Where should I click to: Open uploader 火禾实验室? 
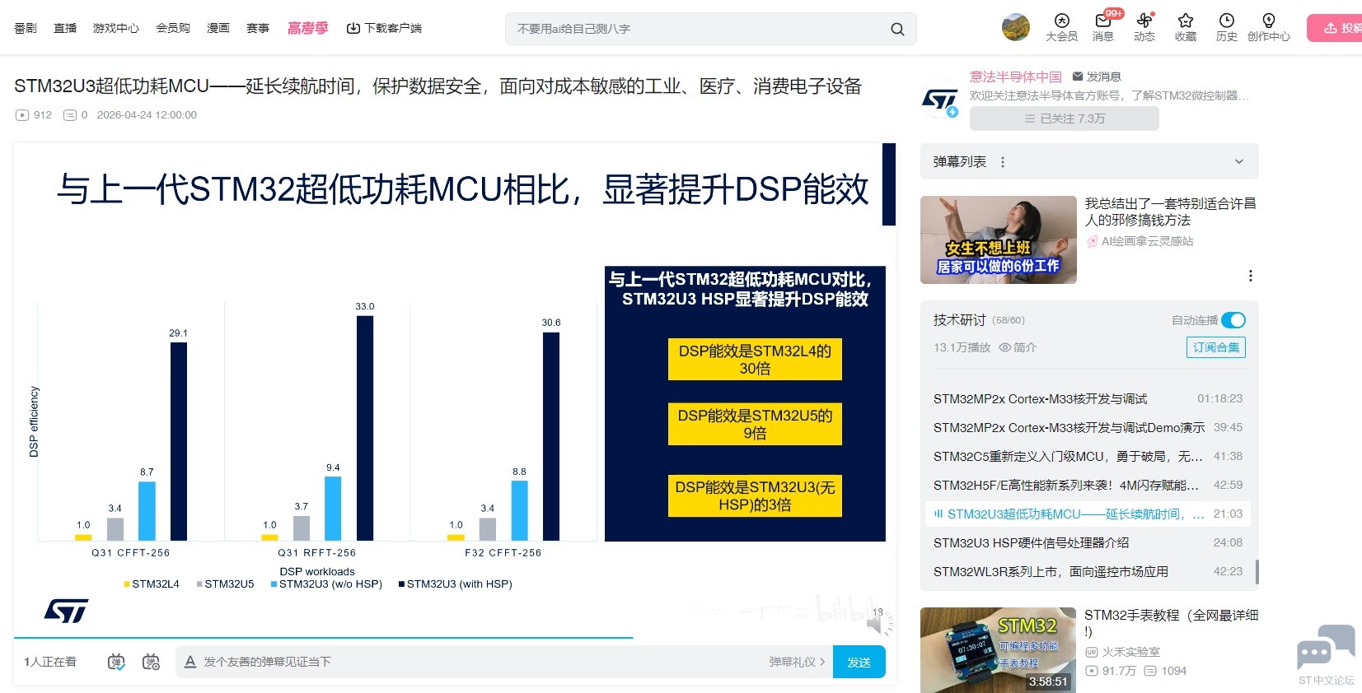[x=1130, y=652]
